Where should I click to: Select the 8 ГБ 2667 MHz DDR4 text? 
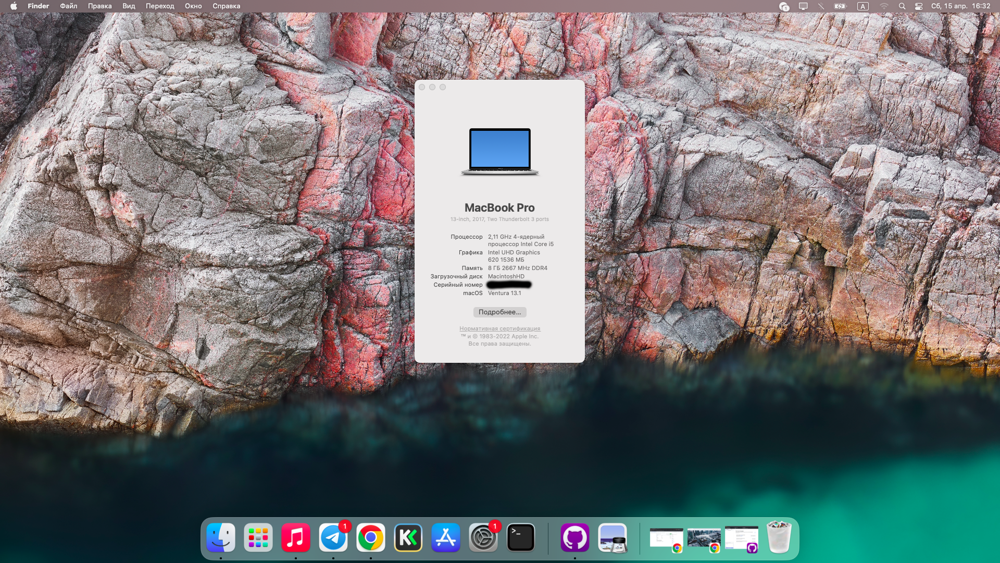[518, 268]
